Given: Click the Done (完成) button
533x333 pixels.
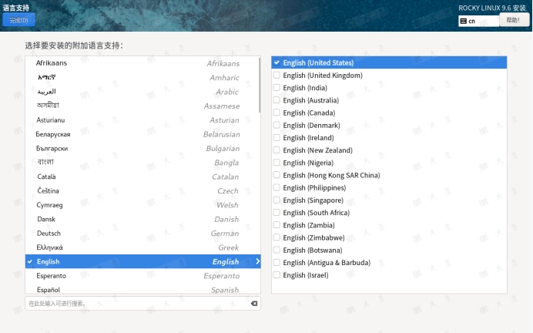Looking at the screenshot, I should 18,20.
